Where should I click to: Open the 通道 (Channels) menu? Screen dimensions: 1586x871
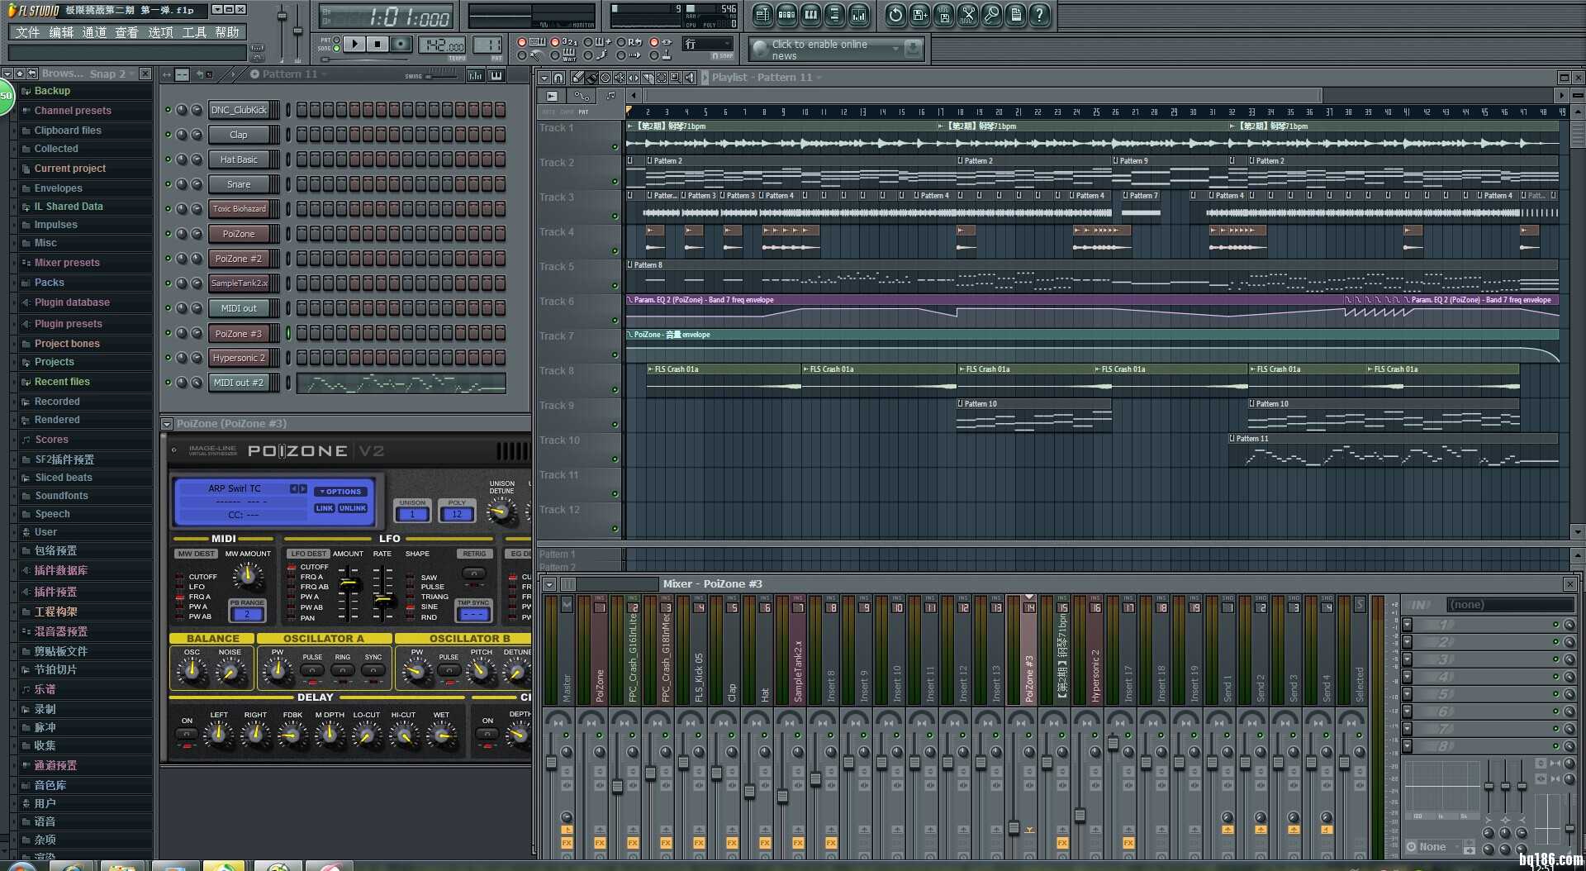coord(94,32)
